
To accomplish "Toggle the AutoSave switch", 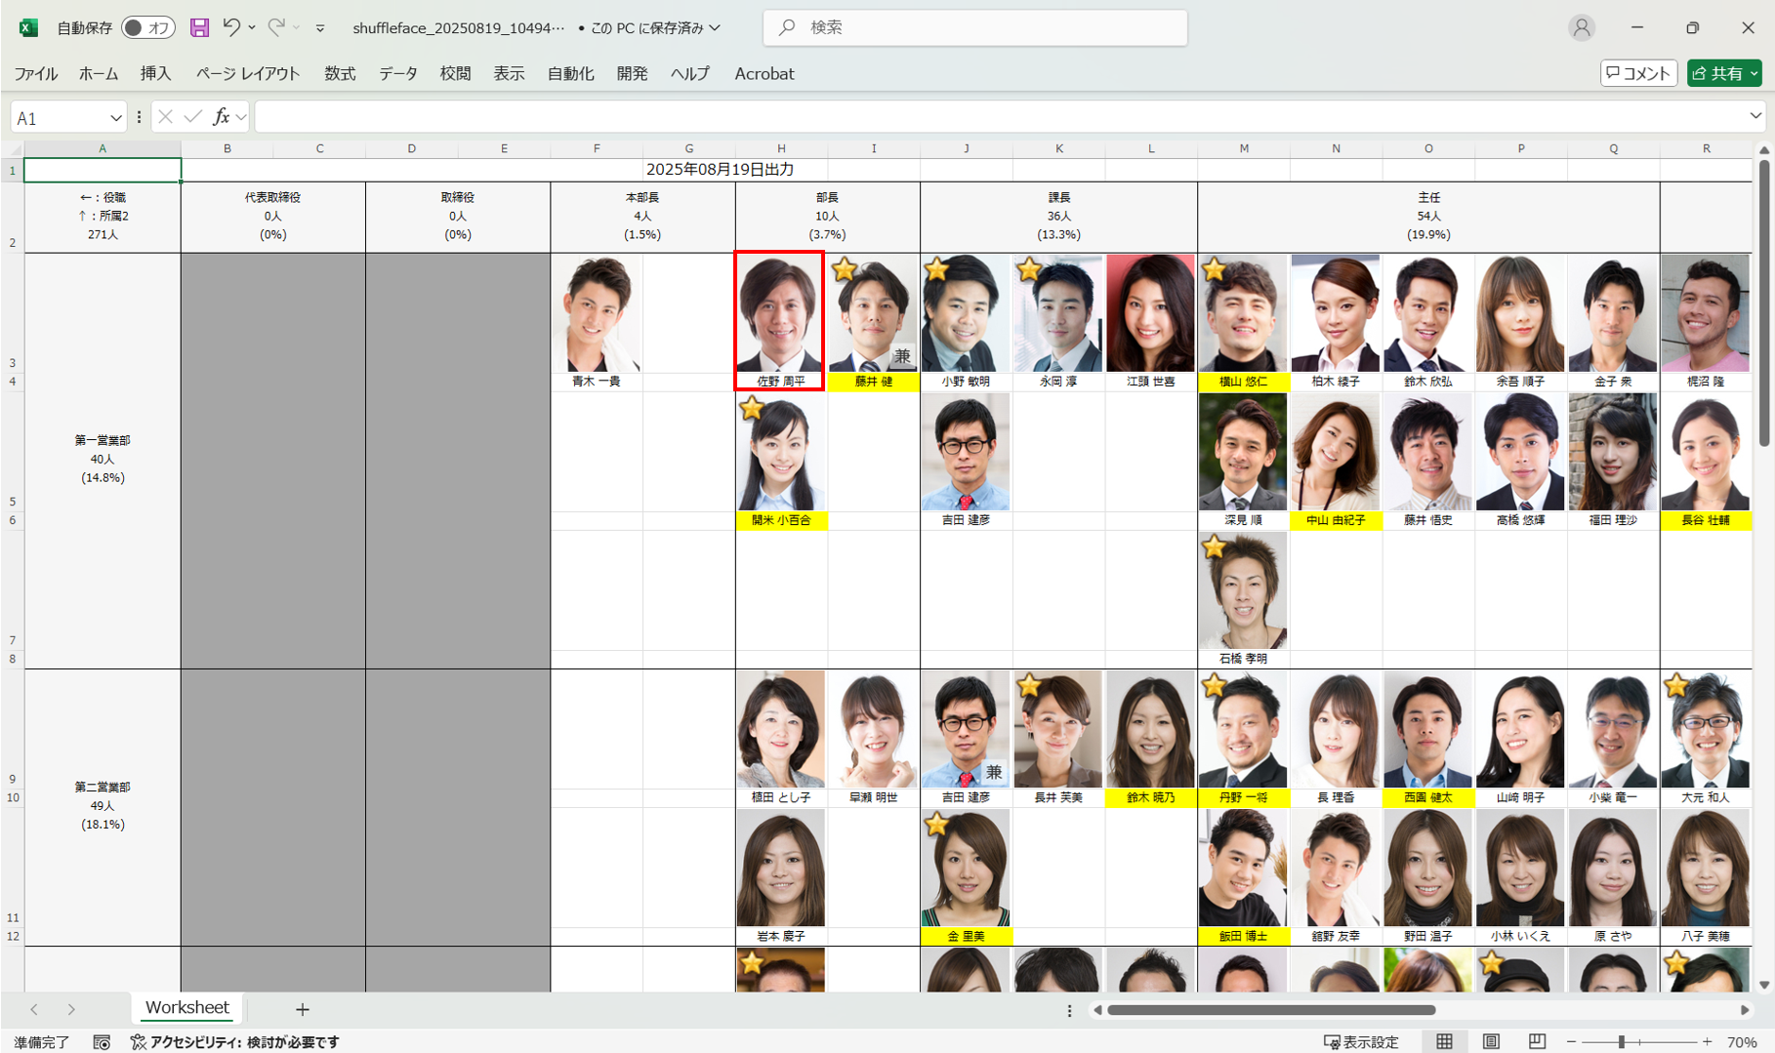I will click(x=147, y=27).
